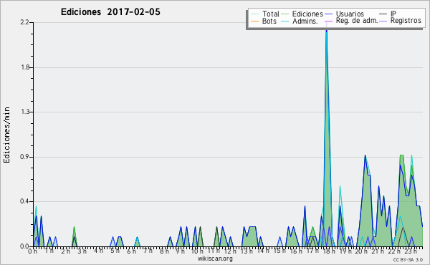Click the y-axis value 2.2
The width and height of the screenshot is (430, 265).
24,22
